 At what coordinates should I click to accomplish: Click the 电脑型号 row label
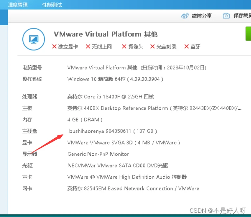32,68
